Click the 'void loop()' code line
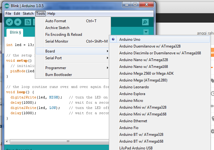 click(x=20, y=92)
